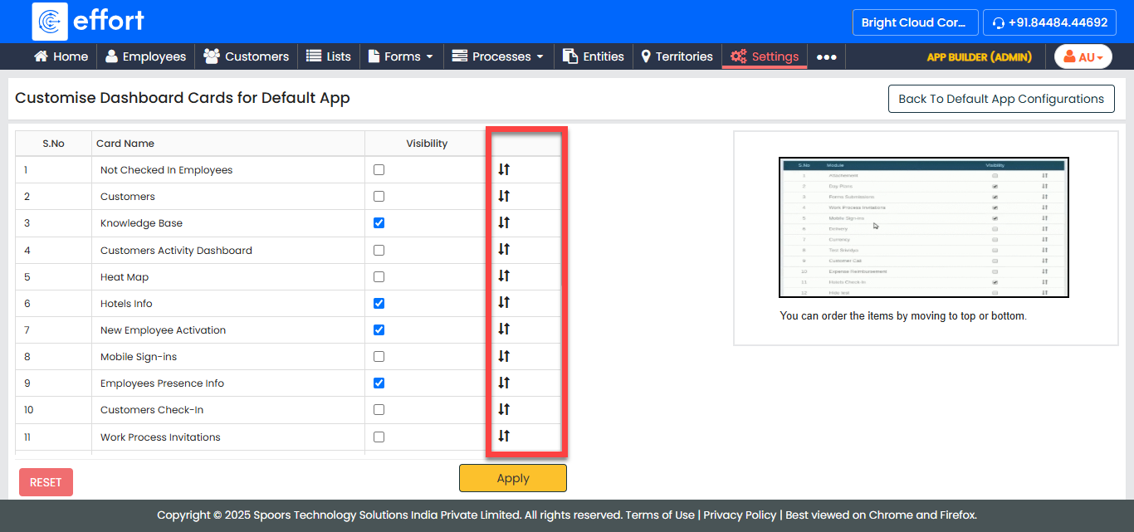
Task: Enable visibility for Customers card
Action: (x=379, y=197)
